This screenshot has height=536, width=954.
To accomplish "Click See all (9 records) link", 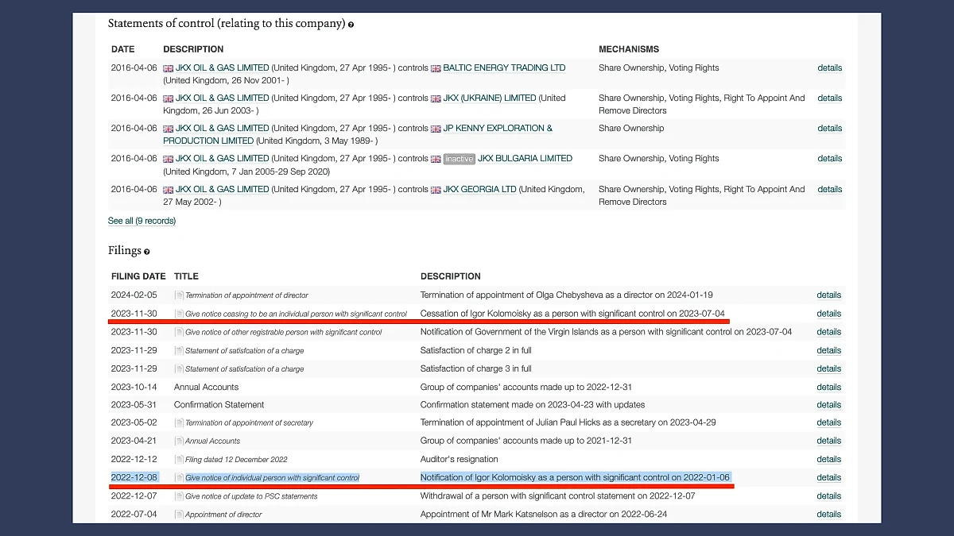I will pos(142,221).
